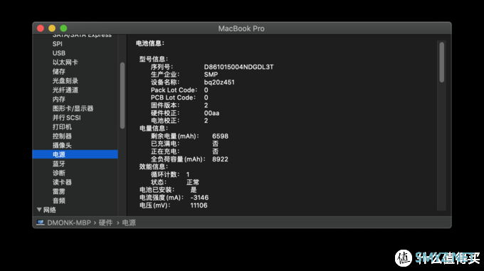
Task: Click the device name bq20z451
Action: click(219, 83)
